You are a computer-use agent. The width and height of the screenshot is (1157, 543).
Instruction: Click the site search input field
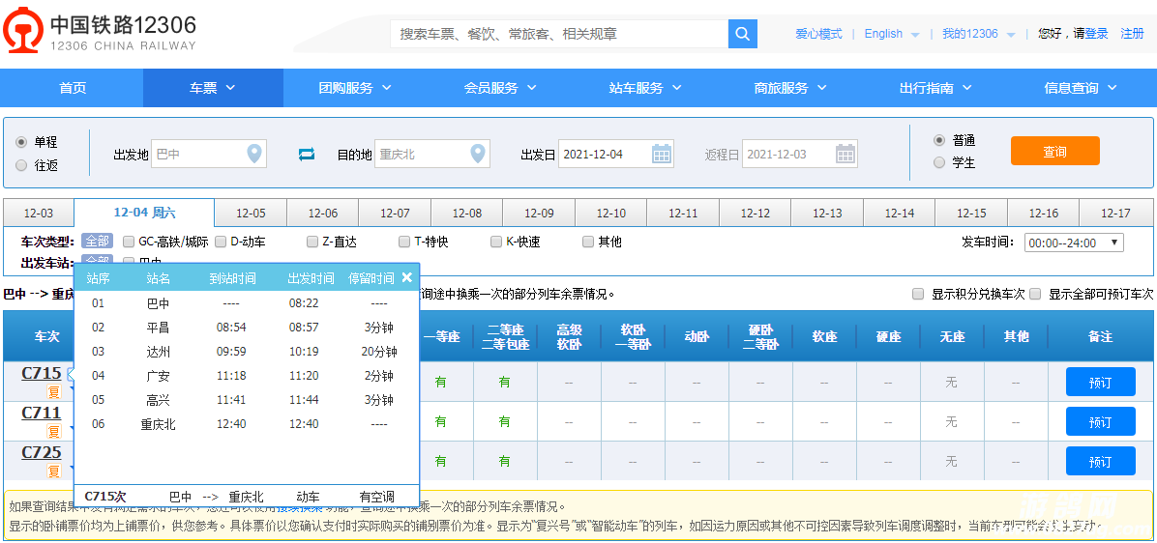pyautogui.click(x=559, y=34)
